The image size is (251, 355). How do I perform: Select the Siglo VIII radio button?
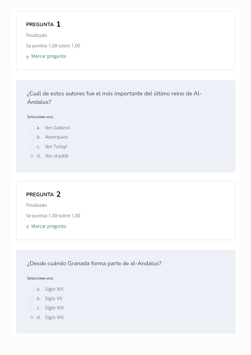[x=32, y=318]
